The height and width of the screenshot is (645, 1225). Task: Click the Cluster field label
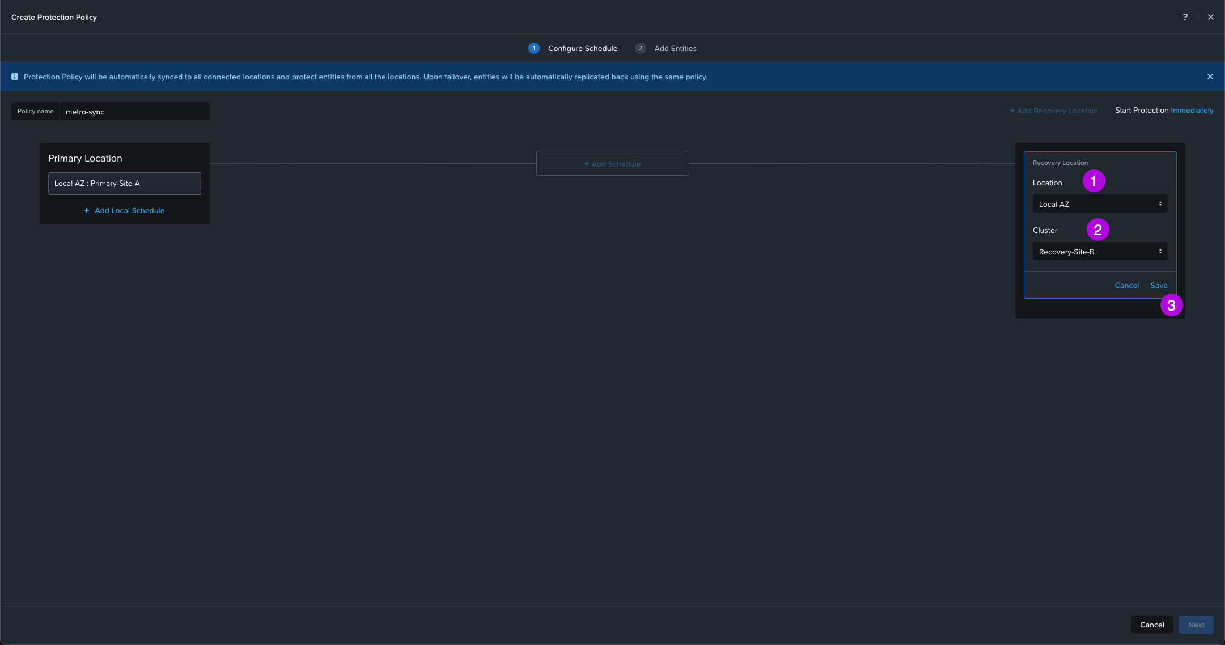[1045, 230]
